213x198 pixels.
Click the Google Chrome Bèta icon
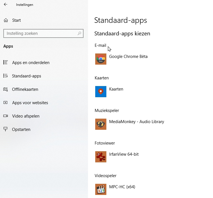click(x=101, y=59)
